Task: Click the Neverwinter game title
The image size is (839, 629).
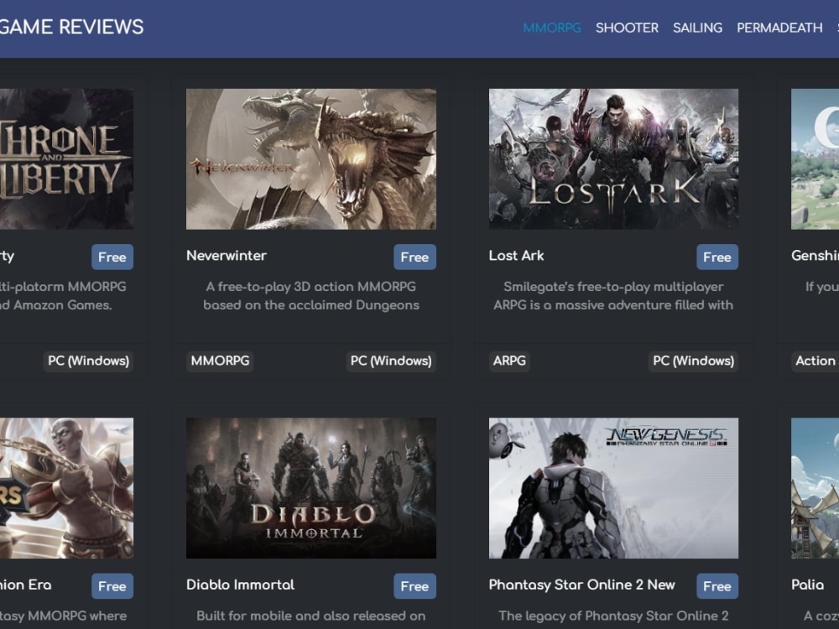Action: pyautogui.click(x=227, y=256)
